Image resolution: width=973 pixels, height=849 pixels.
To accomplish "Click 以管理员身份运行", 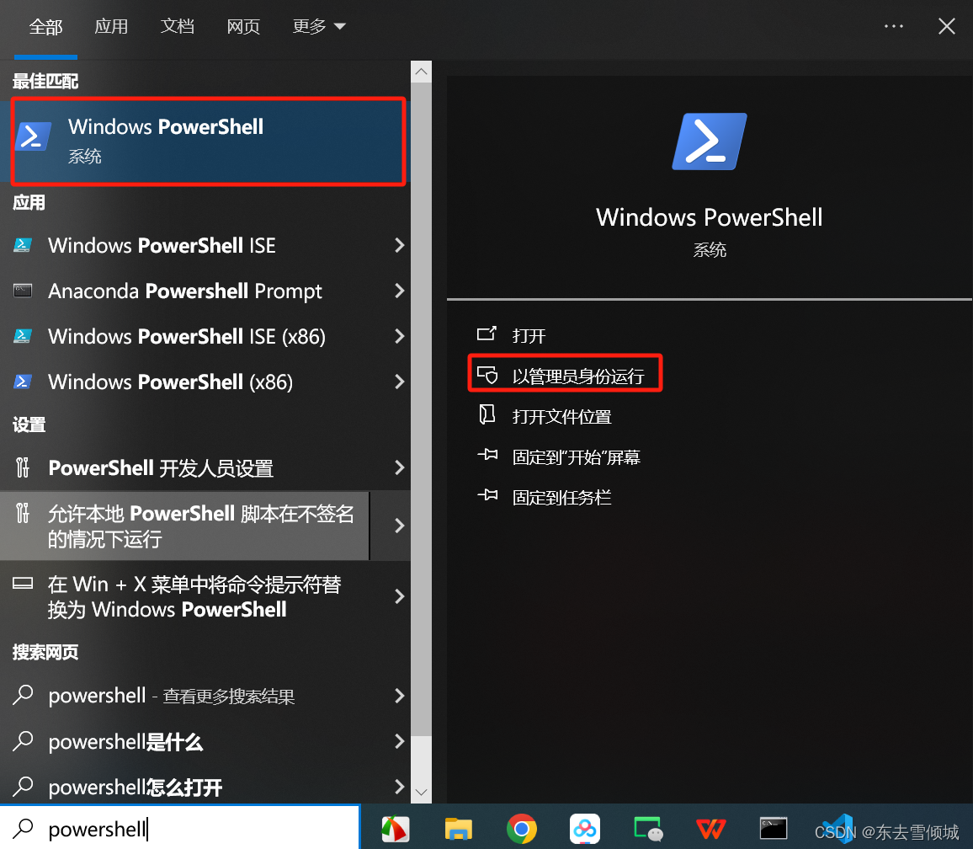I will coord(578,376).
